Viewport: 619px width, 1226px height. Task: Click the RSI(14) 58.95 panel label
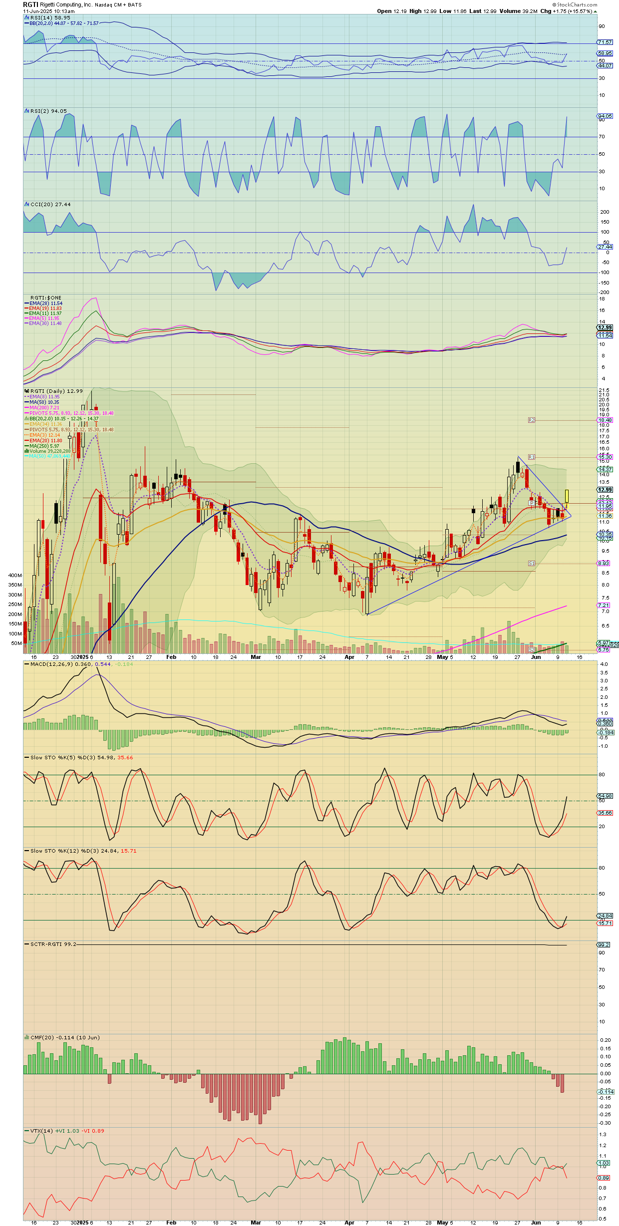(50, 17)
